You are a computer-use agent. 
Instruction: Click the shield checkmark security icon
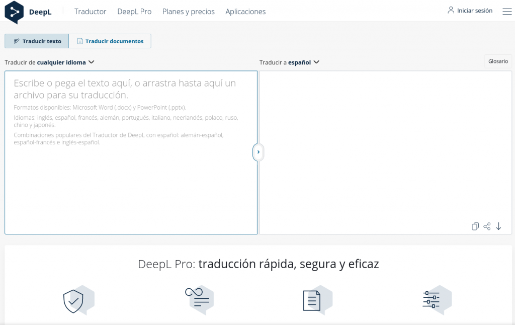tap(73, 301)
